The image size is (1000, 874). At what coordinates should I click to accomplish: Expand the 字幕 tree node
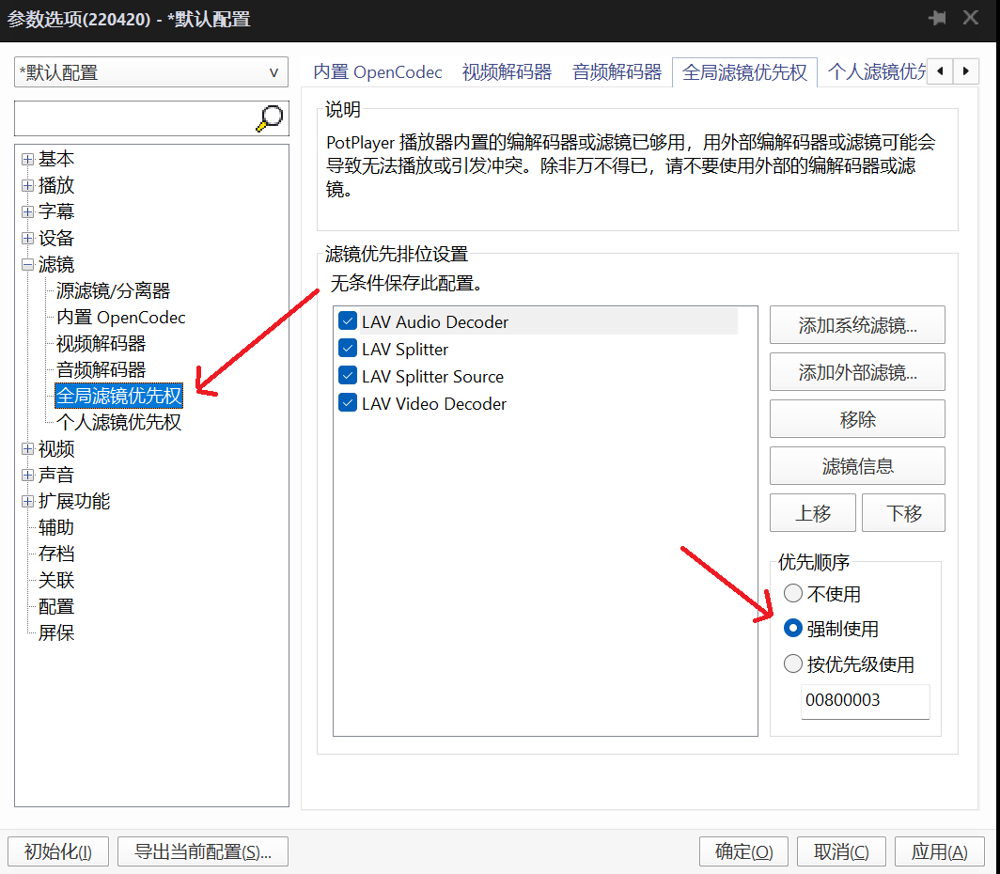point(27,211)
